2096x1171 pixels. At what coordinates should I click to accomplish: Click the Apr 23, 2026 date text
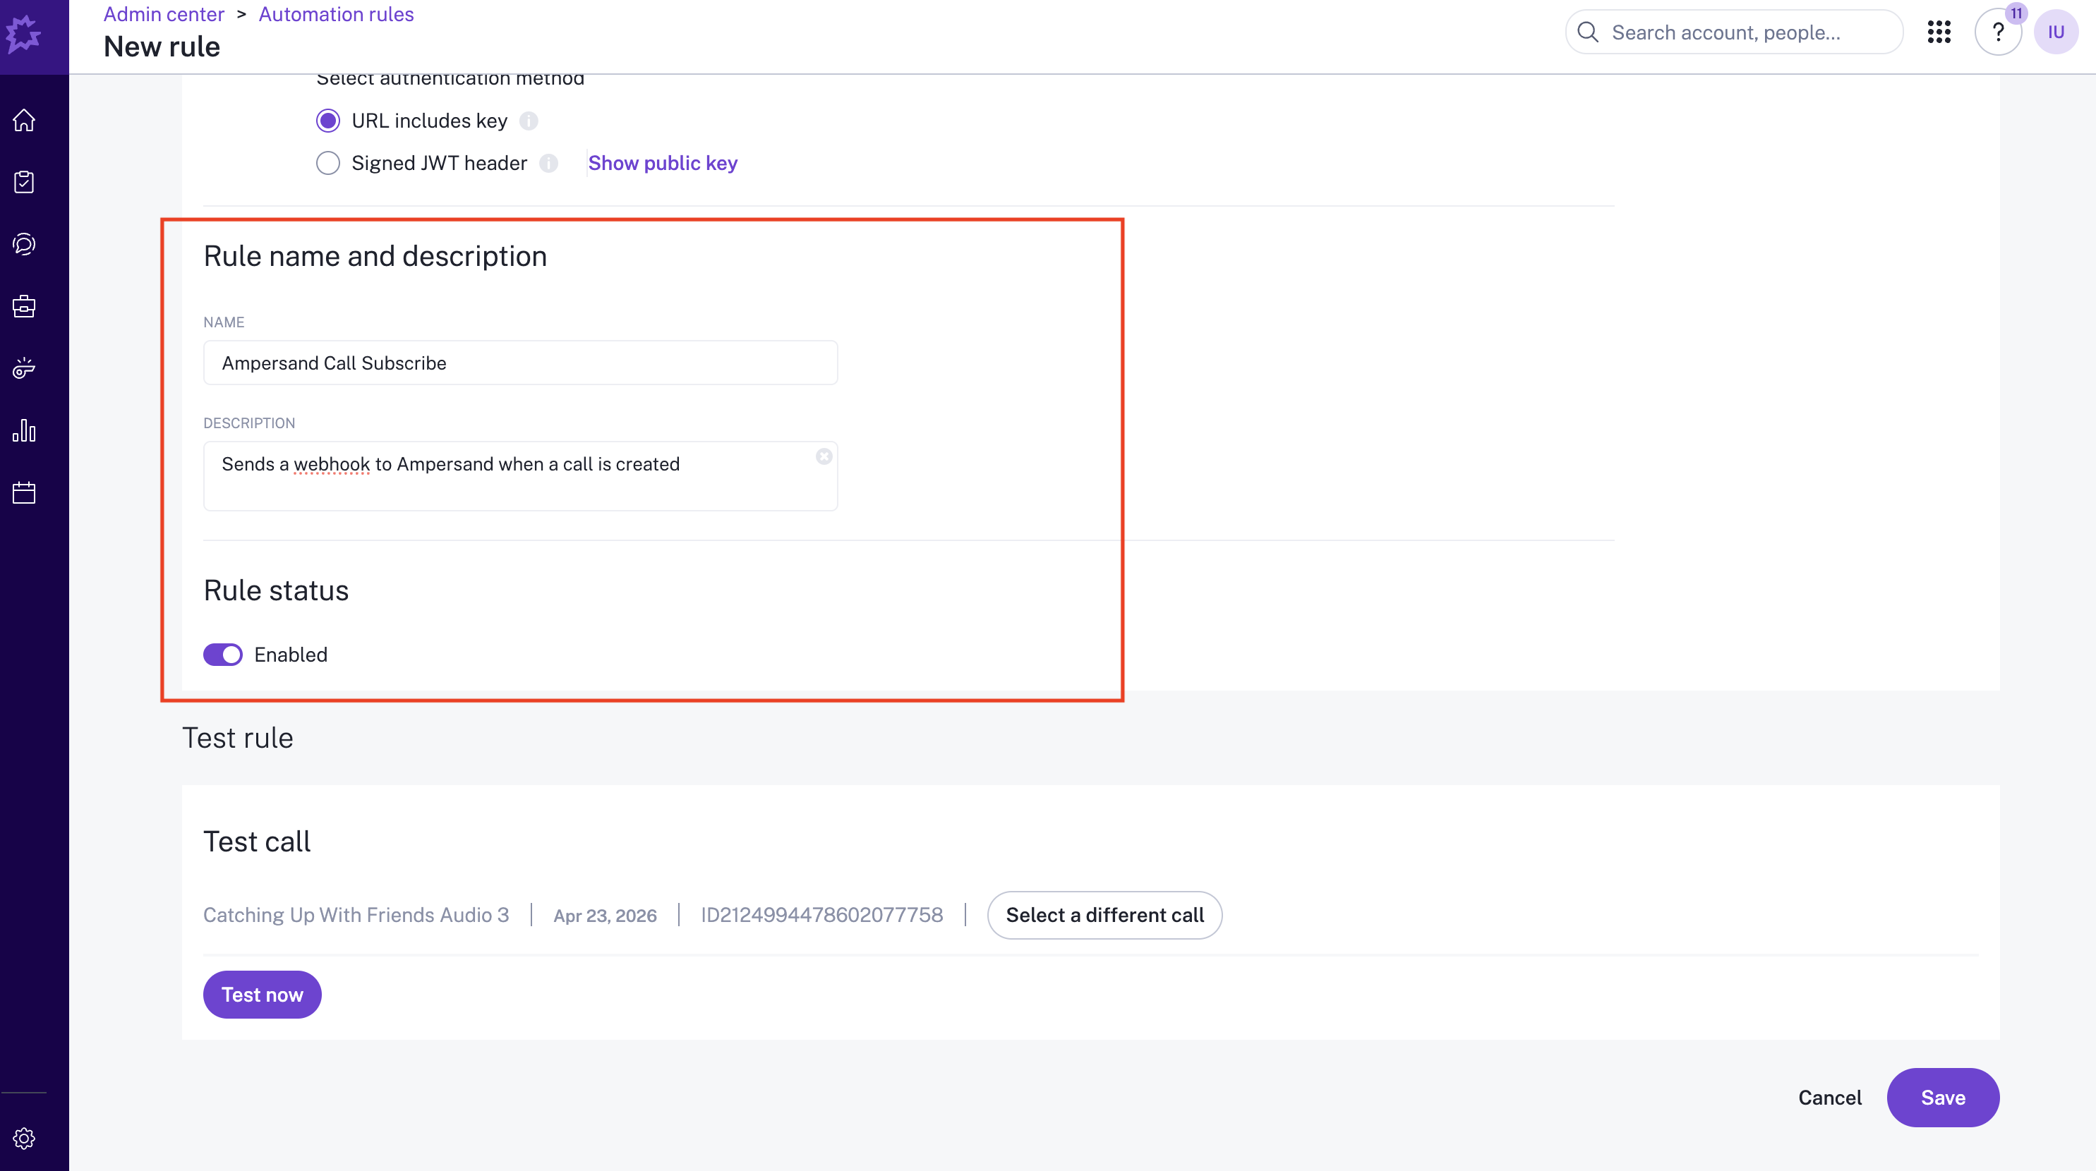point(606,916)
